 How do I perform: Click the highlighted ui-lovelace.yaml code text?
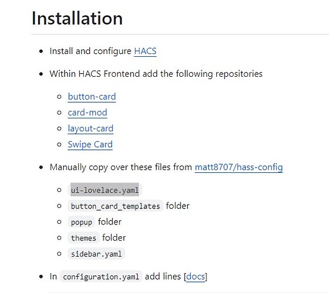tap(105, 190)
